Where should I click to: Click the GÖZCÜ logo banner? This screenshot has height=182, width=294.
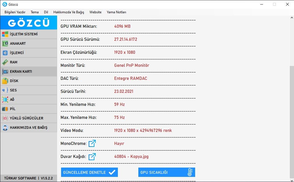tap(29, 23)
